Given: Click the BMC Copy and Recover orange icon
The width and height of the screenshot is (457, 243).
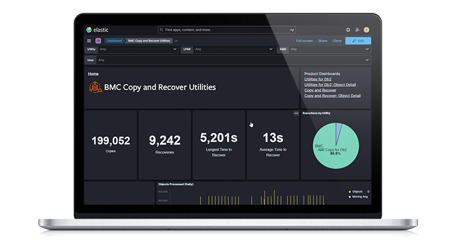Looking at the screenshot, I should [95, 87].
